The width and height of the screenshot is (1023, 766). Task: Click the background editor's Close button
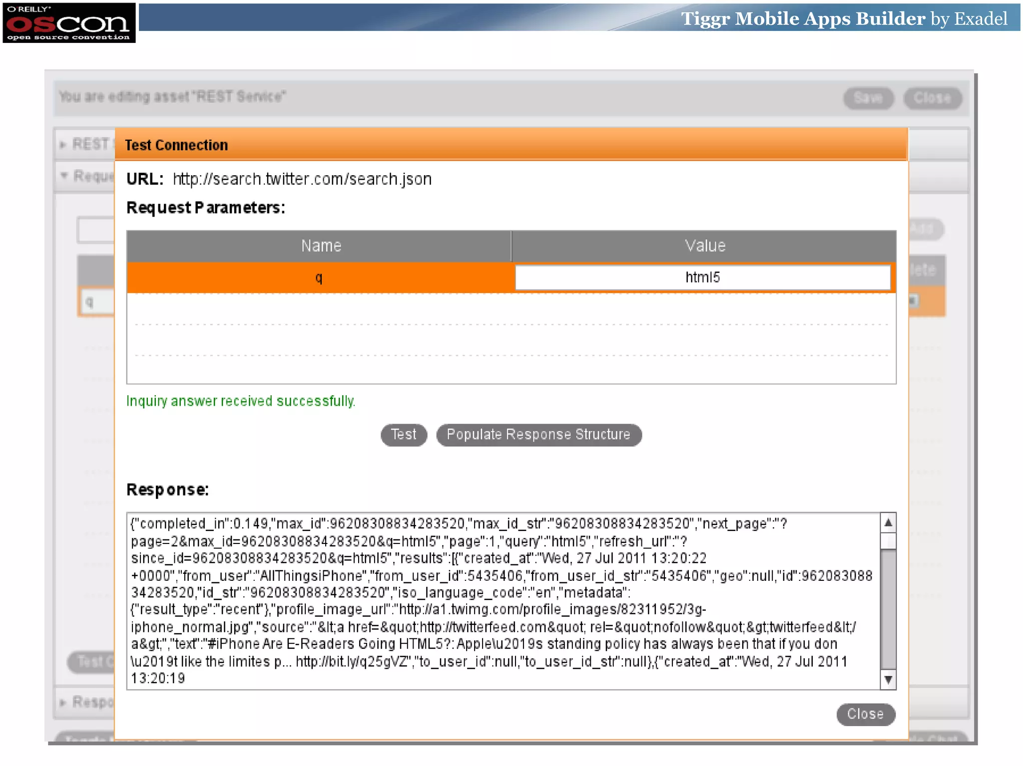(933, 98)
